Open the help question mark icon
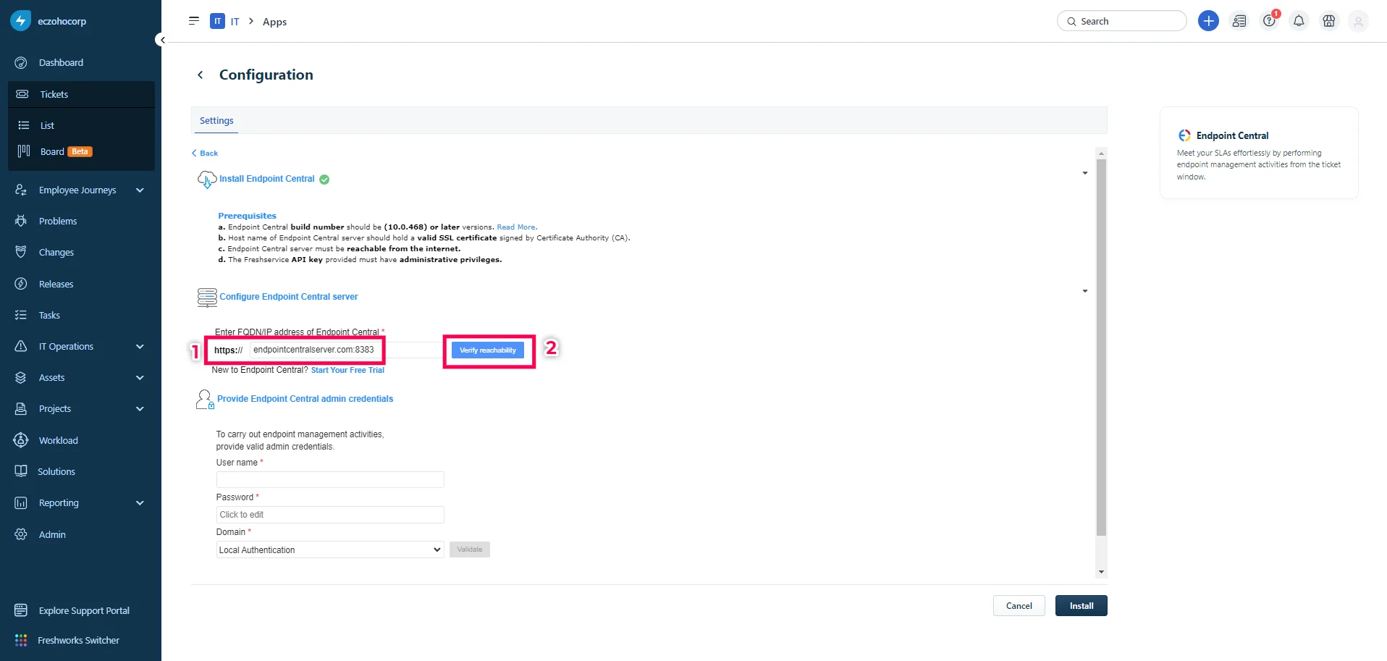Image resolution: width=1387 pixels, height=661 pixels. (x=1269, y=21)
